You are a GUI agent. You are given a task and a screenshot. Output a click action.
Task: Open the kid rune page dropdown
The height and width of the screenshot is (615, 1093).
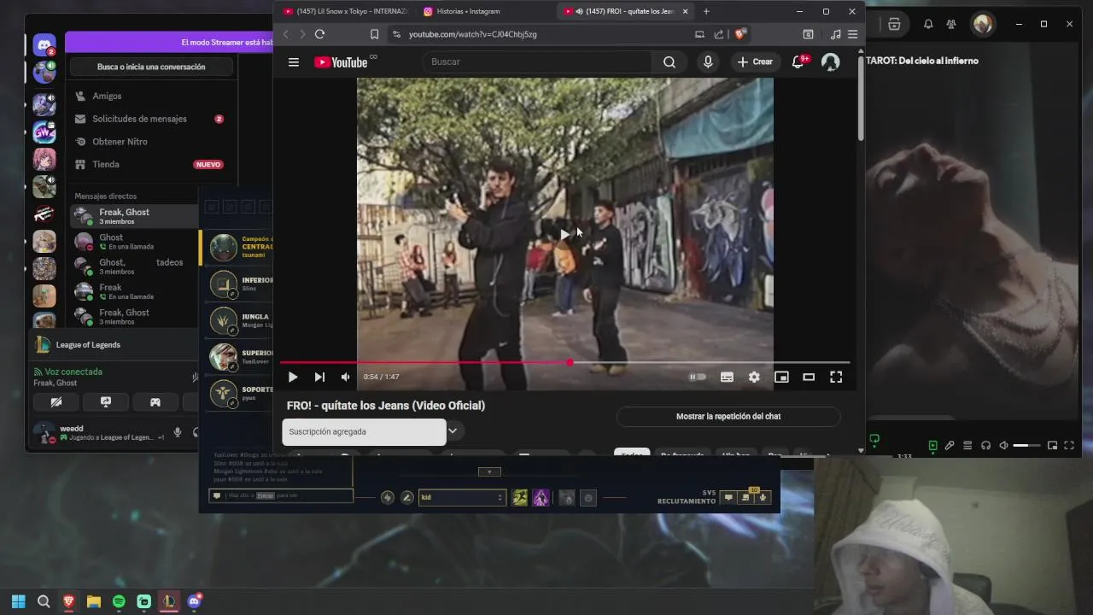[x=462, y=497]
